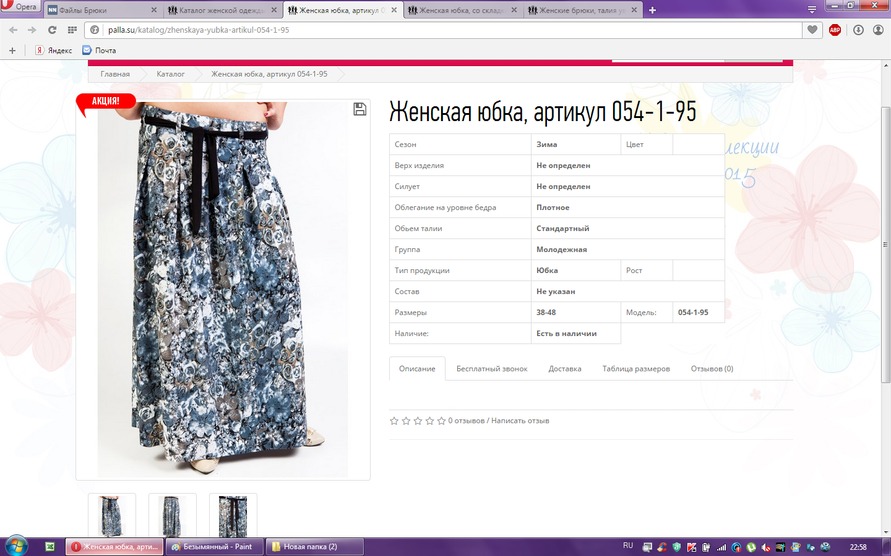Open the 'Яндекс' bookmark
This screenshot has height=556, width=891.
[54, 51]
